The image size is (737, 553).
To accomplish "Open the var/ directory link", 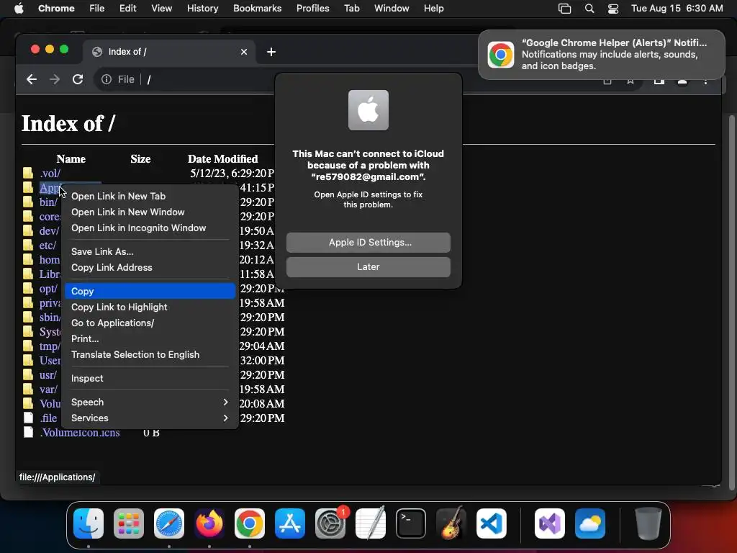I will point(48,390).
